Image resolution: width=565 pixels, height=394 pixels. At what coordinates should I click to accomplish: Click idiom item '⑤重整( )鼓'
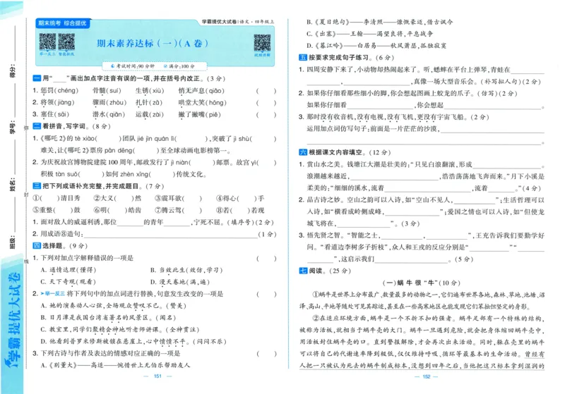56,210
